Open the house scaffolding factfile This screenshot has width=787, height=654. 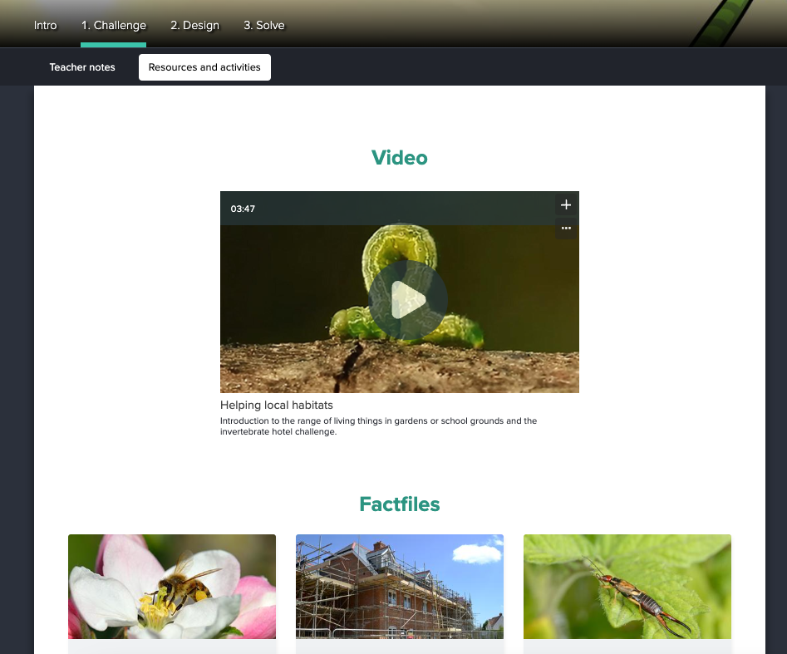click(400, 587)
